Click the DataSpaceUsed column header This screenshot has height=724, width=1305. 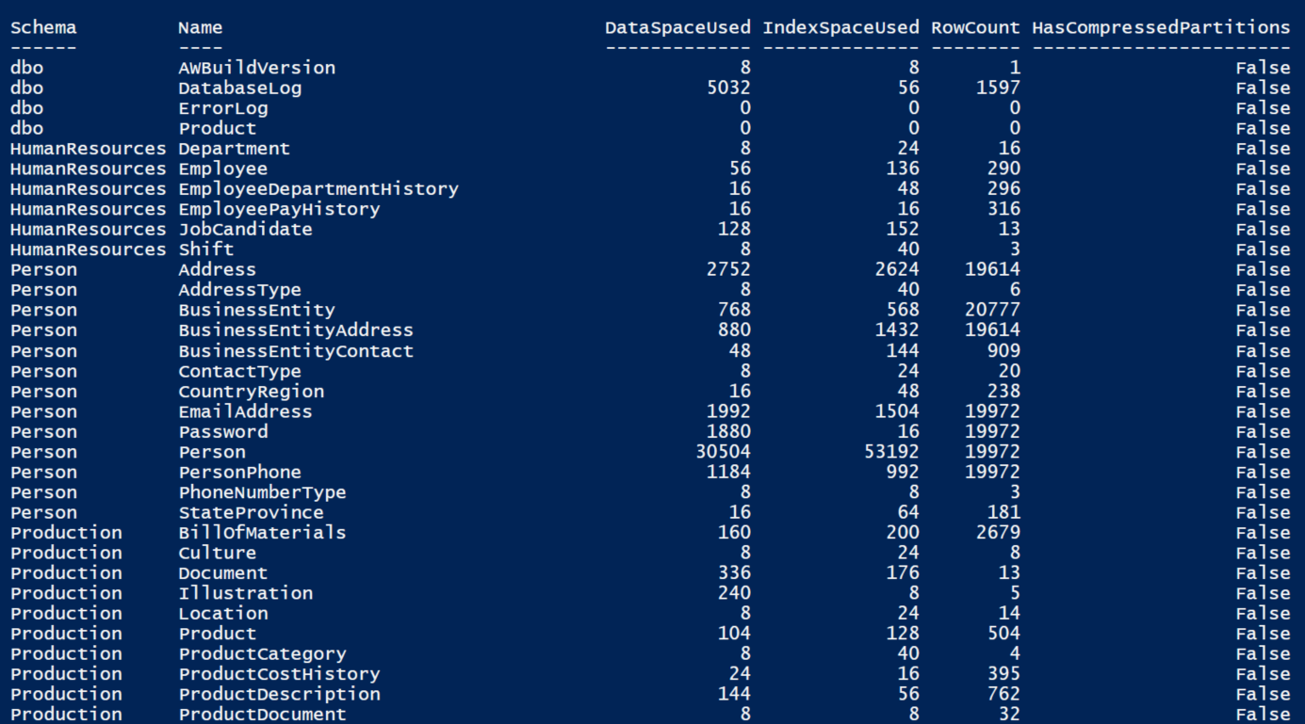(x=677, y=28)
